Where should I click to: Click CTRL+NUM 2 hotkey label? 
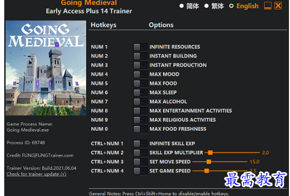pyautogui.click(x=107, y=153)
